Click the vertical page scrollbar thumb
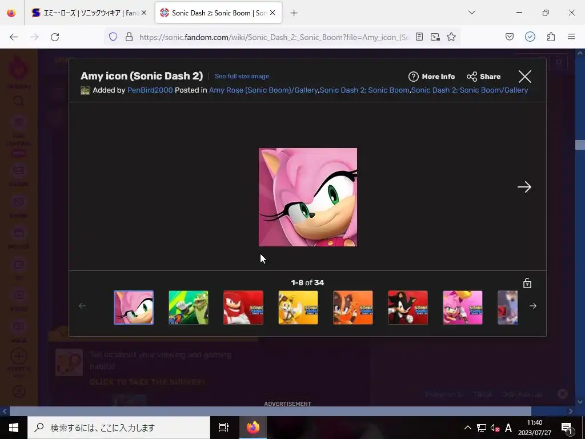 [x=580, y=145]
